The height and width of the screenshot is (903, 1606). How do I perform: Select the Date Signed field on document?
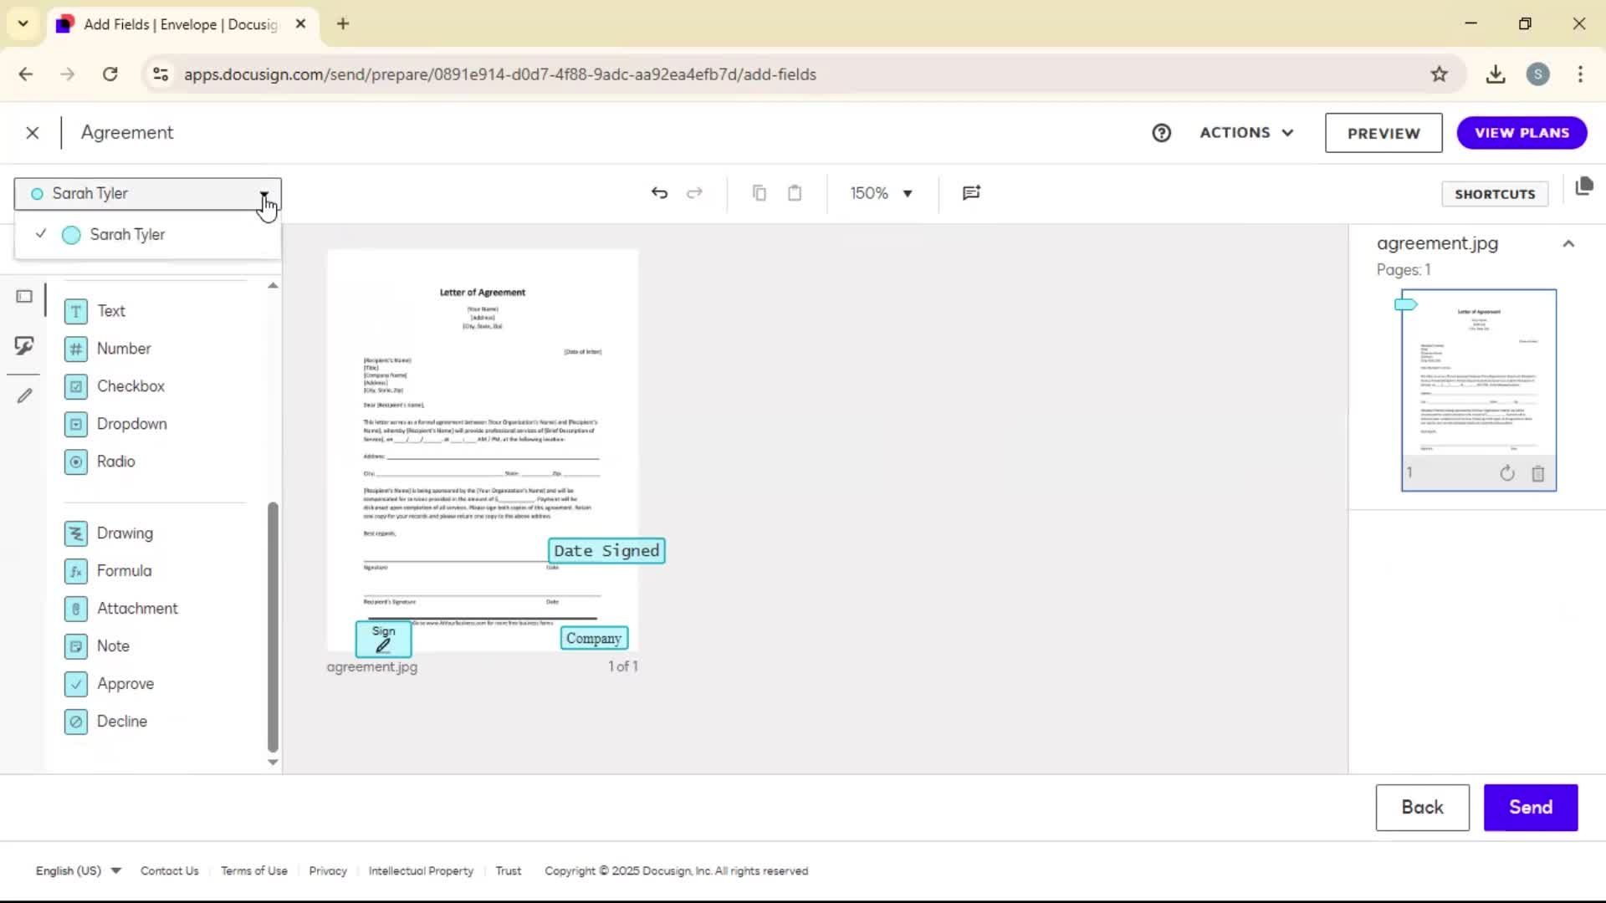pos(606,551)
